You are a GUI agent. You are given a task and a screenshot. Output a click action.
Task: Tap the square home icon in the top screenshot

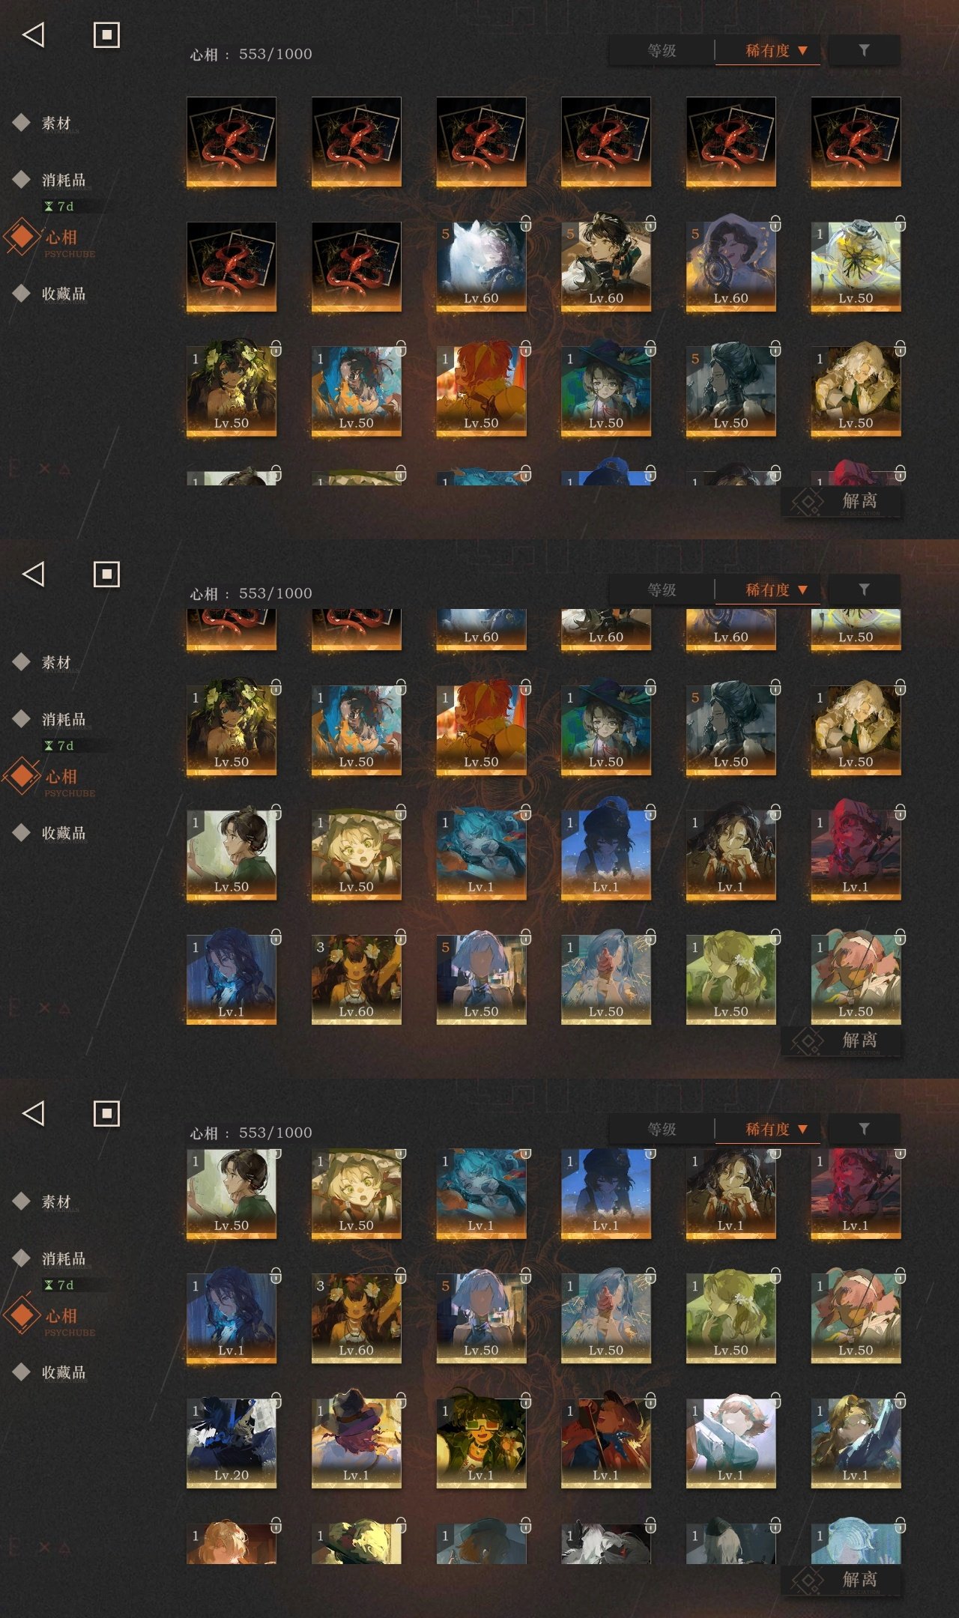(x=106, y=34)
